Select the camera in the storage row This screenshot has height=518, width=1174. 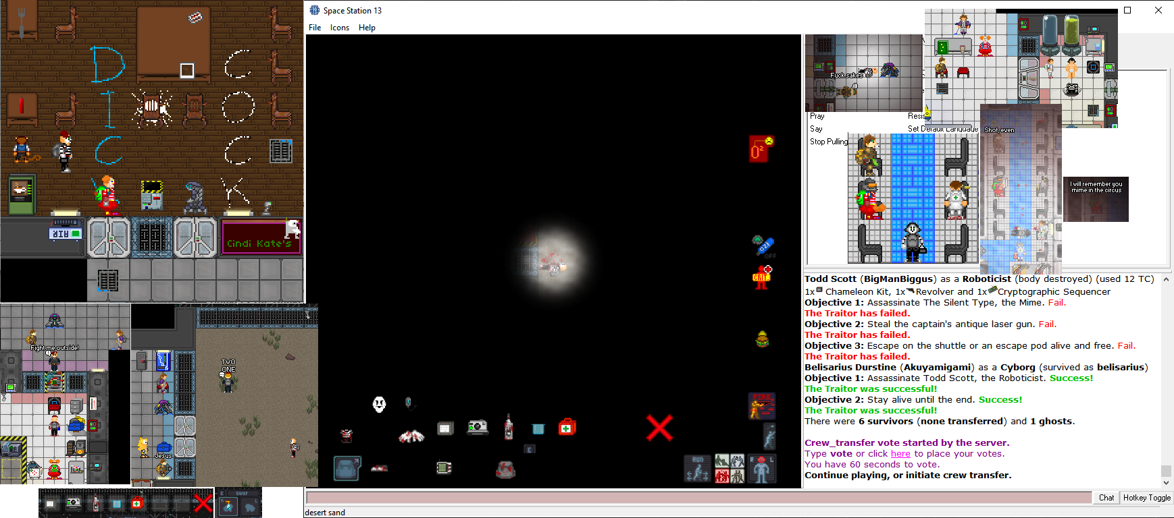click(478, 427)
